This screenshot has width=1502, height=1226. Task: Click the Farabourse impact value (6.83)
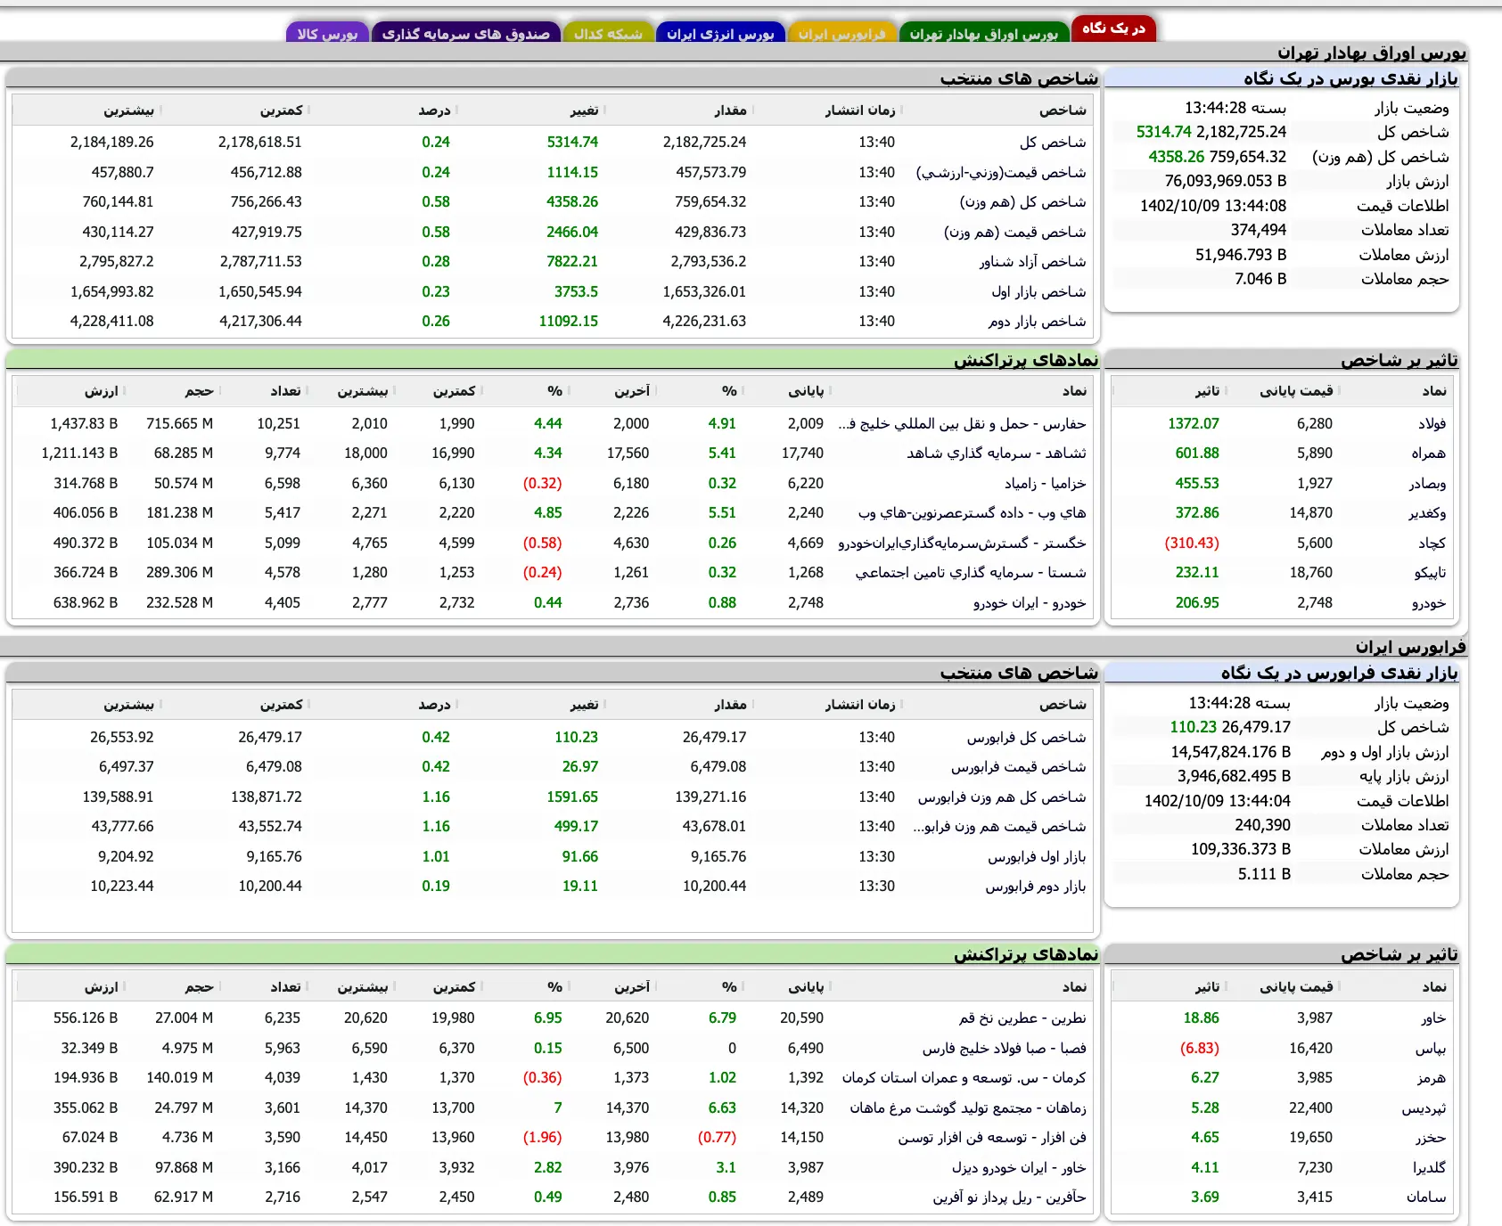tap(1200, 1049)
